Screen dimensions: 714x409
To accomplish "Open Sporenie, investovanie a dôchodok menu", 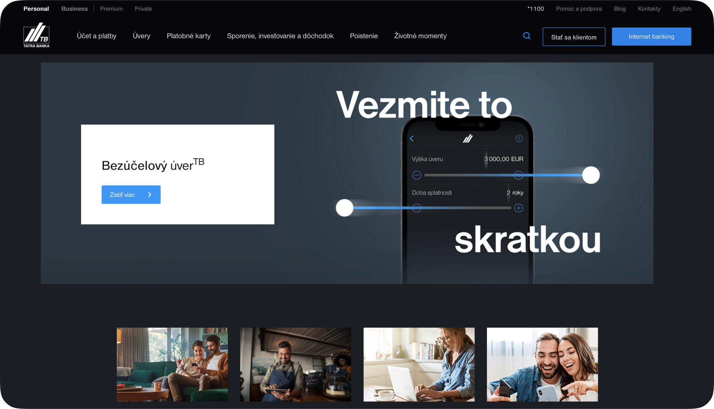I will [x=280, y=36].
